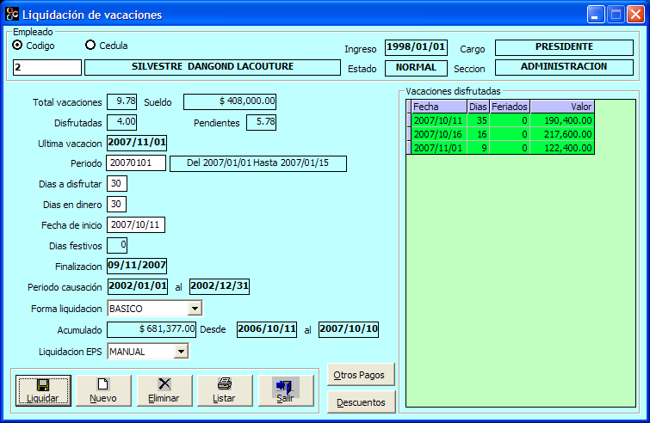The image size is (650, 423).
Task: Select the Cedula radio button
Action: 90,45
